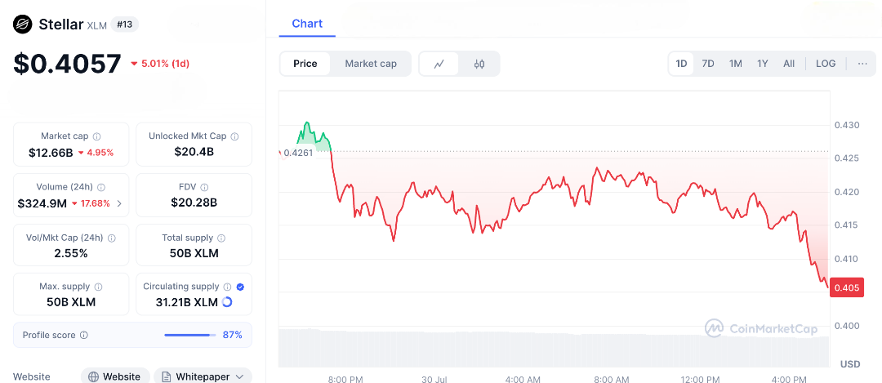Click the circulating supply progress ring

click(227, 302)
